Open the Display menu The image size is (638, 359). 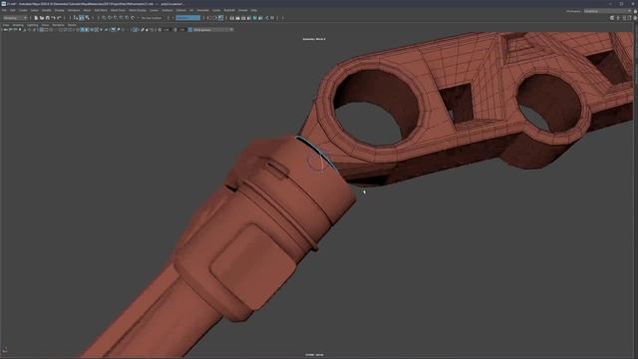[60, 10]
